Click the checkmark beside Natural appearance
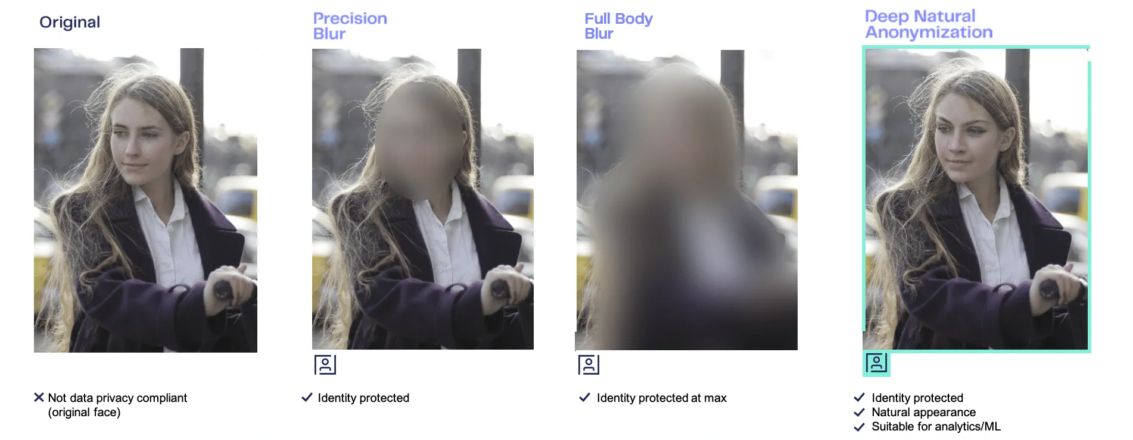The width and height of the screenshot is (1133, 440). coord(859,412)
